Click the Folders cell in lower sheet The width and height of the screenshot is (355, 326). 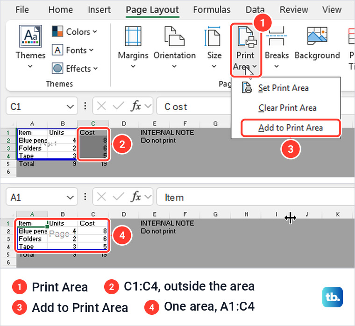pos(32,239)
